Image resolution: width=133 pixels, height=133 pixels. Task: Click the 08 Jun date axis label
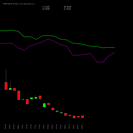point(14,127)
